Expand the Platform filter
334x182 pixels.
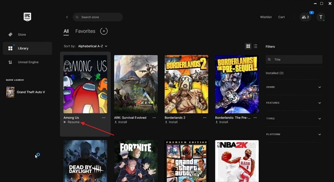pyautogui.click(x=294, y=134)
